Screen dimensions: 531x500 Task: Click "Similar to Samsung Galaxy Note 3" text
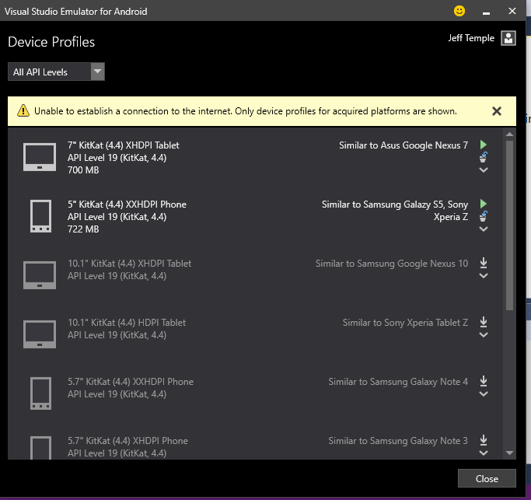tap(398, 441)
